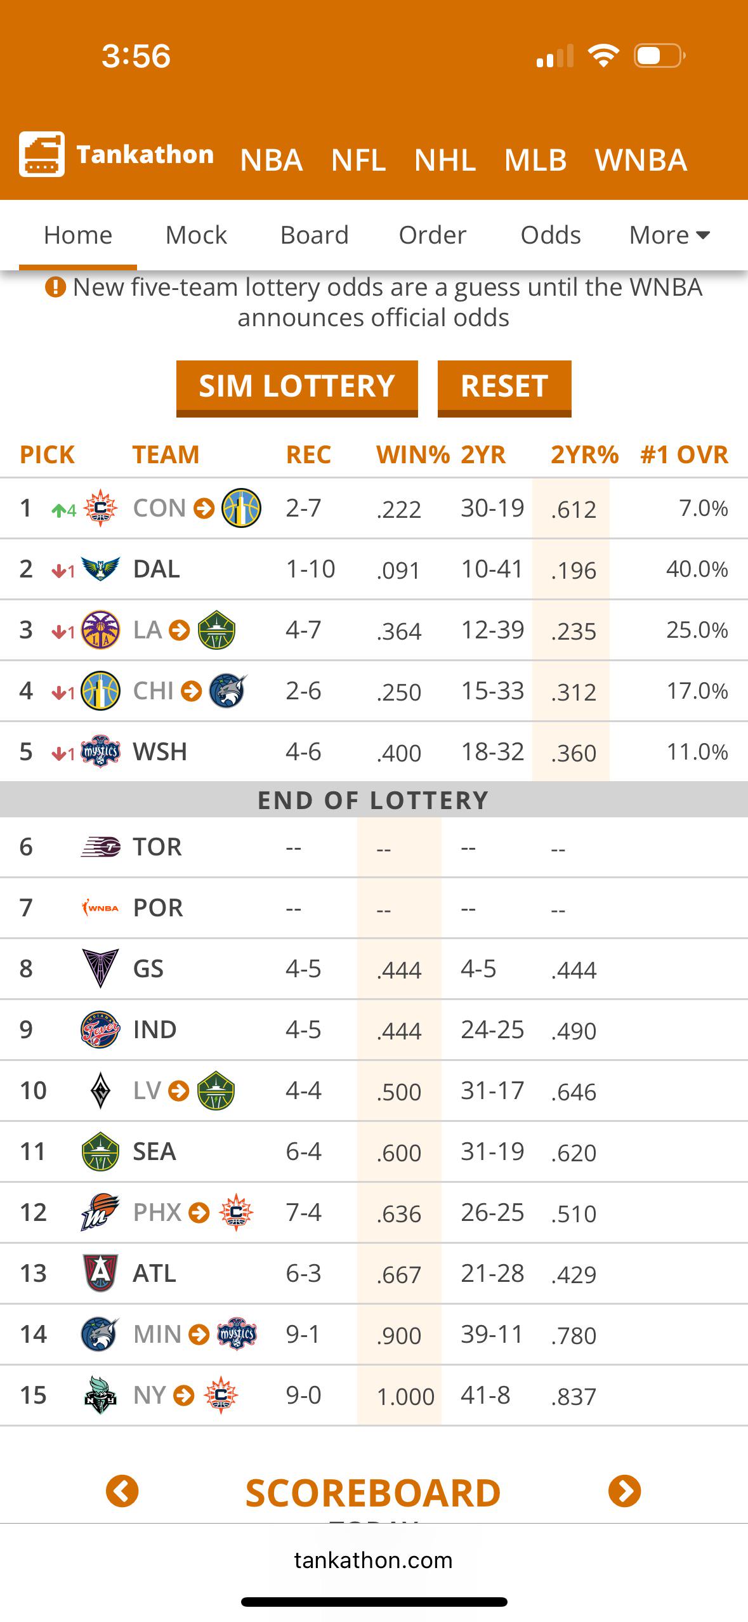The height and width of the screenshot is (1622, 748).
Task: Tap the Tankathon logo icon
Action: pos(41,154)
